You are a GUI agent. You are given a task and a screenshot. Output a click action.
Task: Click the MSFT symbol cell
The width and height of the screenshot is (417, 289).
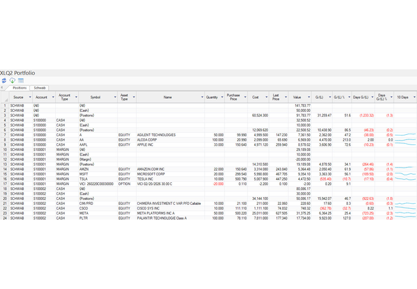pos(98,174)
